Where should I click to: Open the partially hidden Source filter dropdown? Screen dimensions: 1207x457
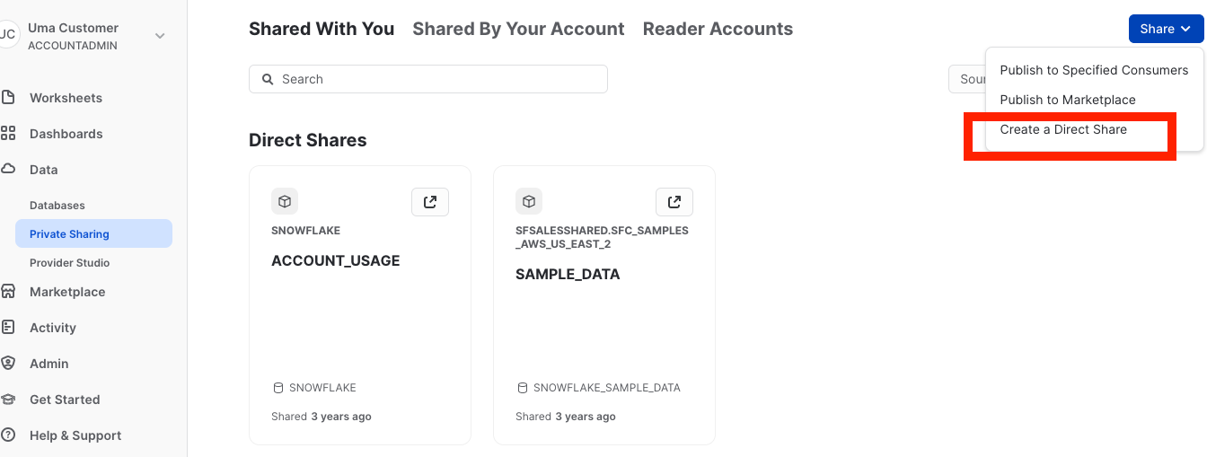[x=967, y=79]
